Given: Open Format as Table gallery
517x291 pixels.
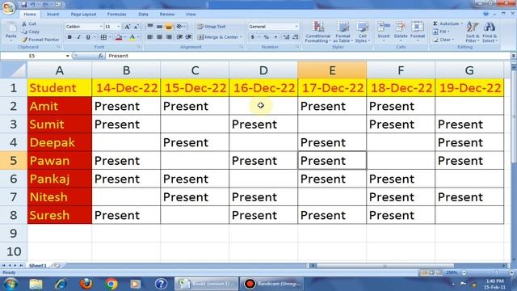Looking at the screenshot, I should [343, 32].
